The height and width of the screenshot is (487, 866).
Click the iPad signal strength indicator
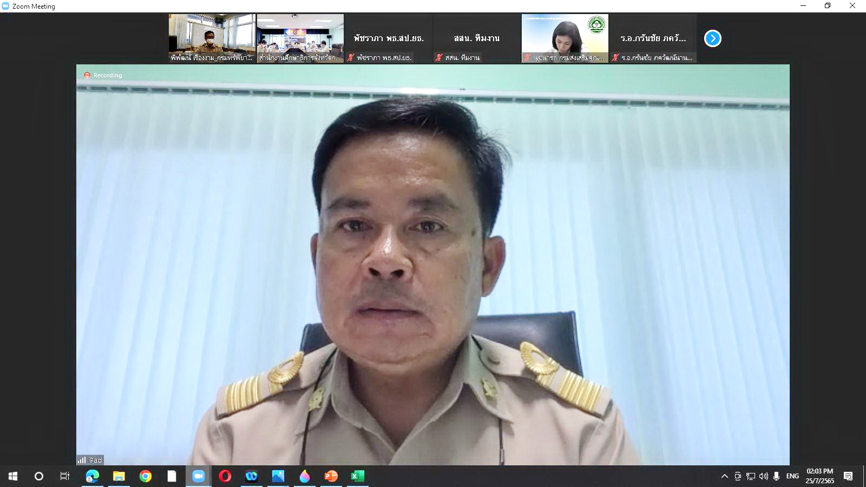pyautogui.click(x=82, y=460)
